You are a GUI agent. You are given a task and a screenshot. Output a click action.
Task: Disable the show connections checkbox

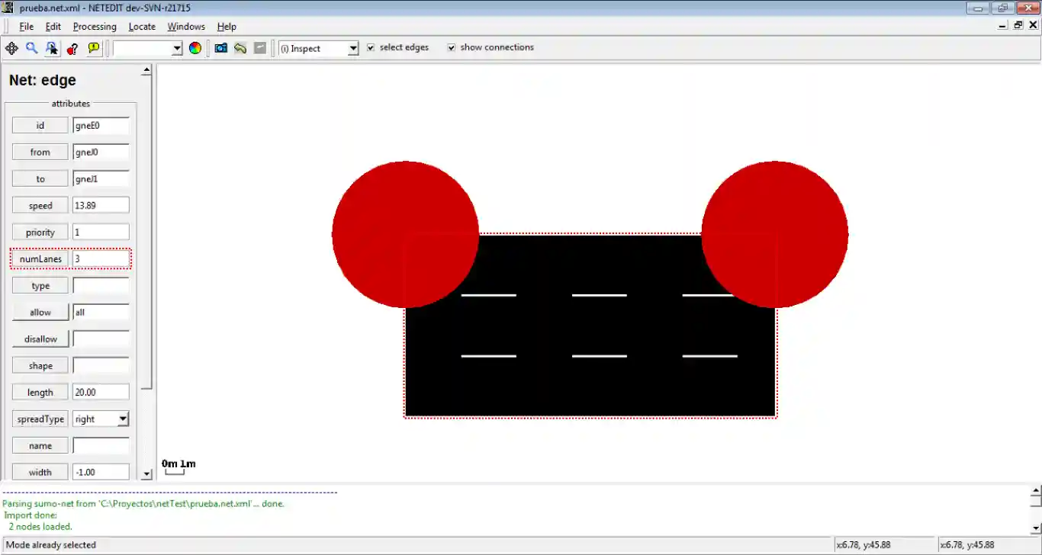(452, 47)
